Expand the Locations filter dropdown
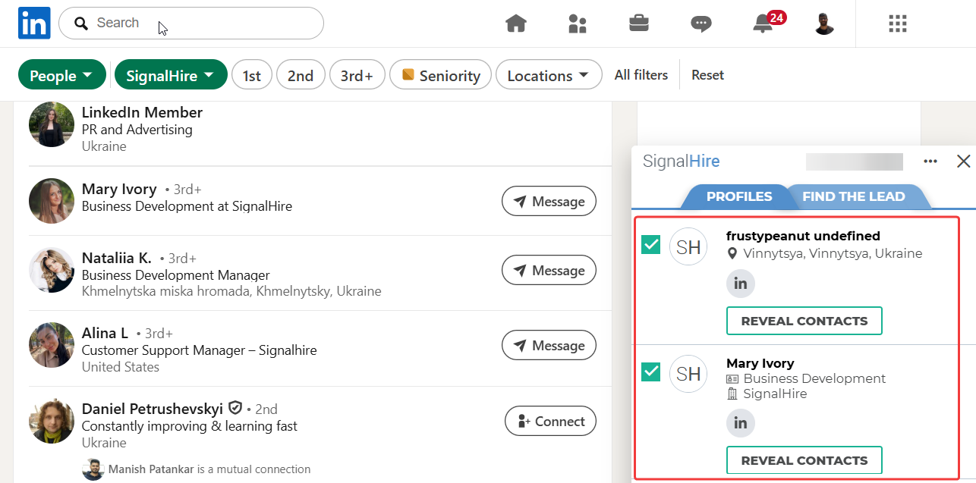 point(548,75)
